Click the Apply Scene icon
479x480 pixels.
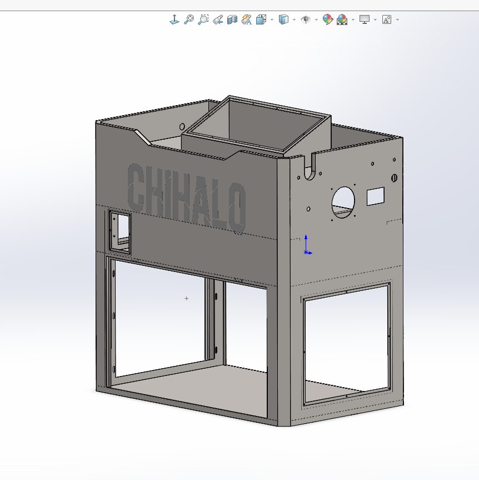[x=342, y=19]
